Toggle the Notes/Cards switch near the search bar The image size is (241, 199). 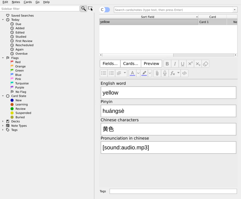[105, 10]
